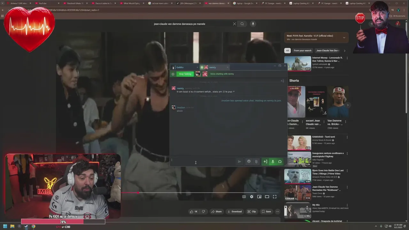Open more actions menu under video
Viewport: 409px width, 230px height.
pyautogui.click(x=277, y=211)
